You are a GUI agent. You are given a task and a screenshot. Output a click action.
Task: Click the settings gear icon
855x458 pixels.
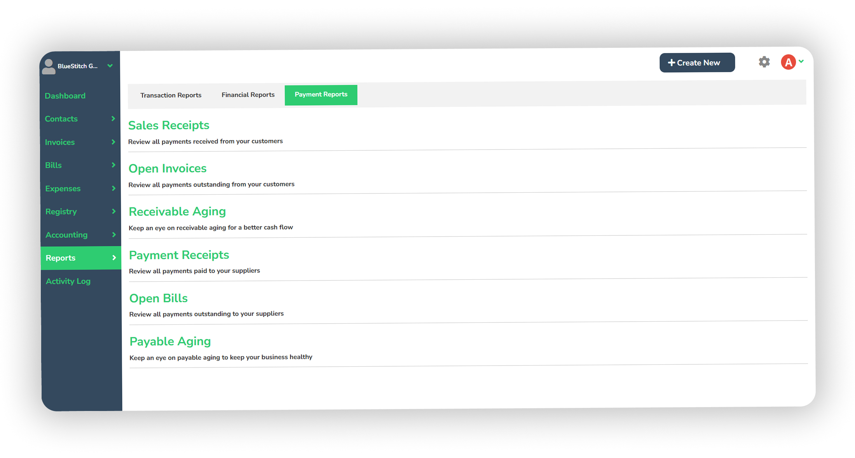(x=764, y=62)
